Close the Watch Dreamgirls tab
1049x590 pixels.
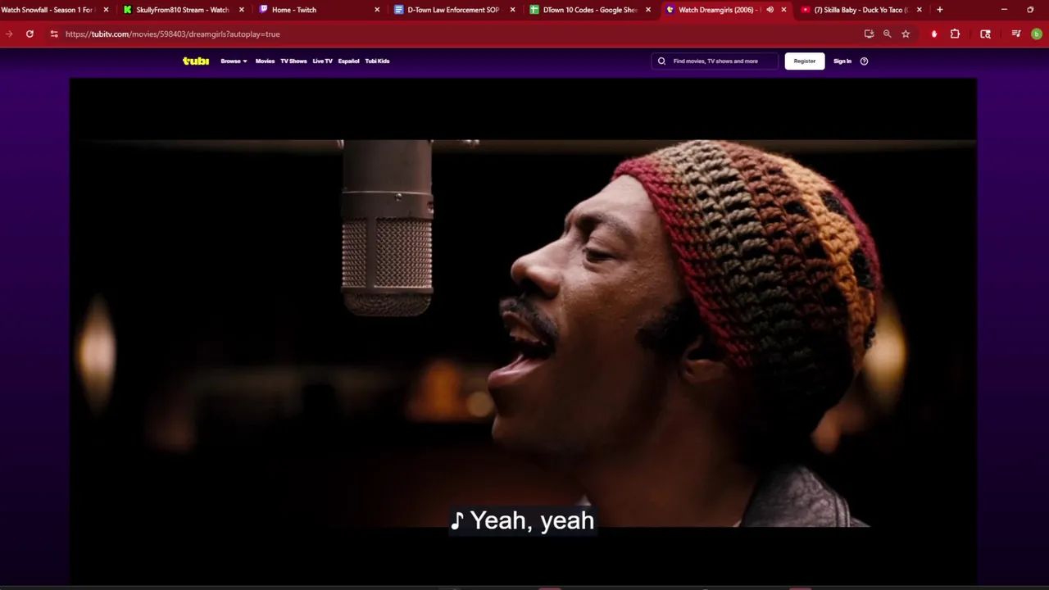click(x=783, y=10)
